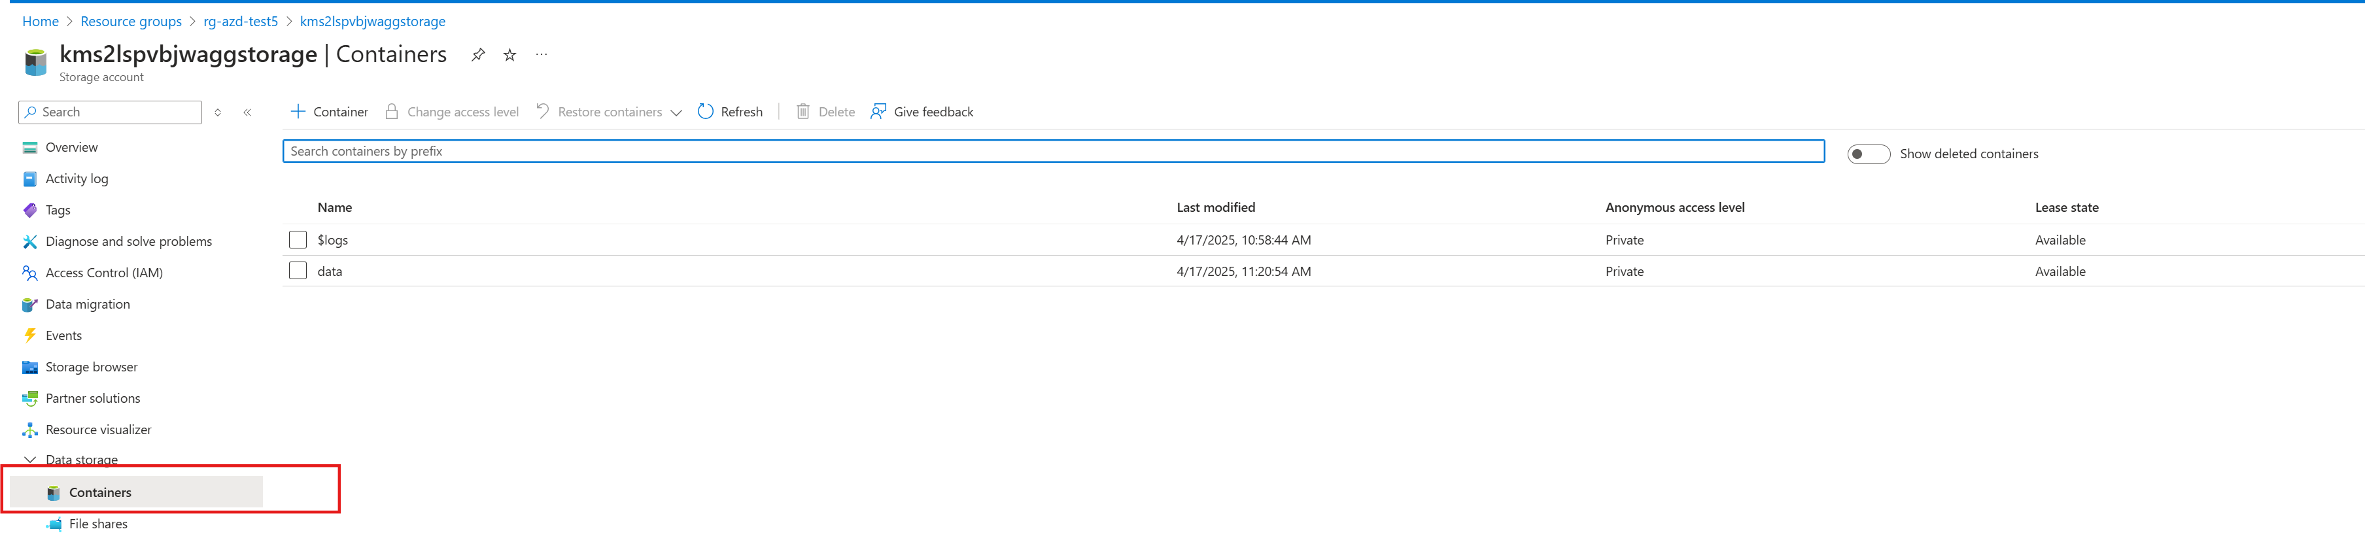The image size is (2365, 544).
Task: Open the data container by name
Action: click(330, 271)
